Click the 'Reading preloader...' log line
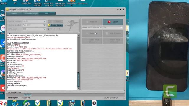The image size is (189, 106). pyautogui.click(x=15, y=84)
